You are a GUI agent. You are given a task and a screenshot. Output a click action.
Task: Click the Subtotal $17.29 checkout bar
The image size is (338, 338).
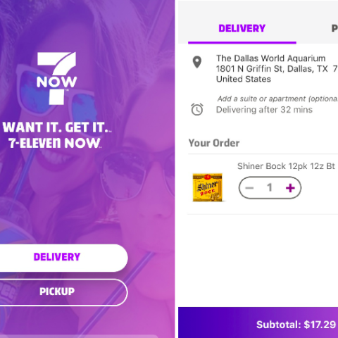click(x=258, y=323)
